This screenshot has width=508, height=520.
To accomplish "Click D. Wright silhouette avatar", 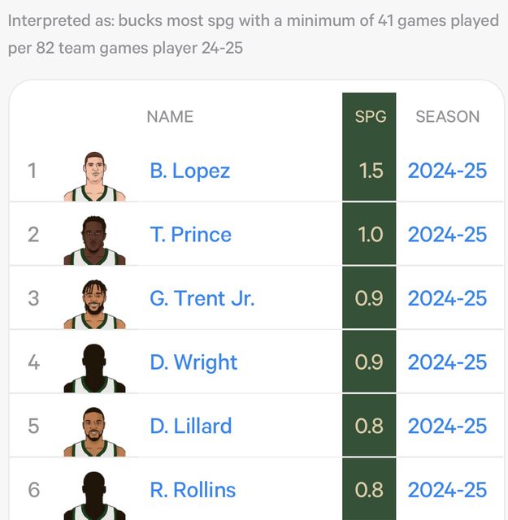I will (x=94, y=367).
